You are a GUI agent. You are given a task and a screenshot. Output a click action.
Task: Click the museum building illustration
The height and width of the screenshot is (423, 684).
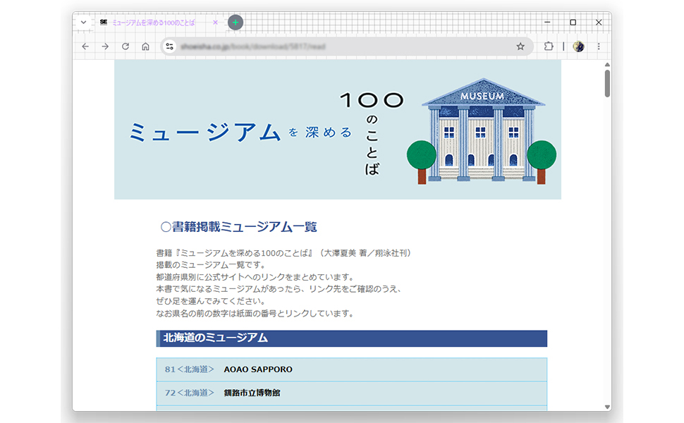482,131
